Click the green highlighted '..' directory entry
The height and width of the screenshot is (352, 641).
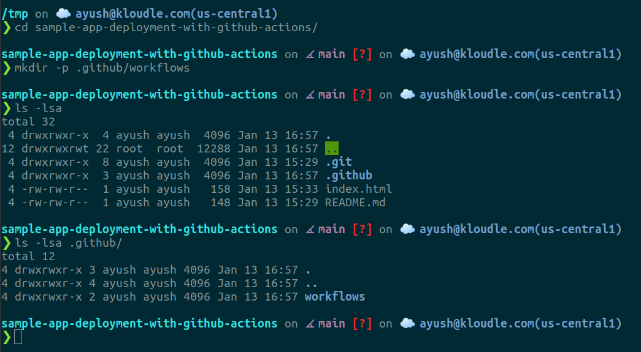(331, 149)
